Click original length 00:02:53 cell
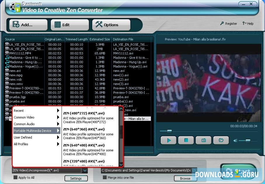This screenshot has height=184, width=265. pos(55,53)
